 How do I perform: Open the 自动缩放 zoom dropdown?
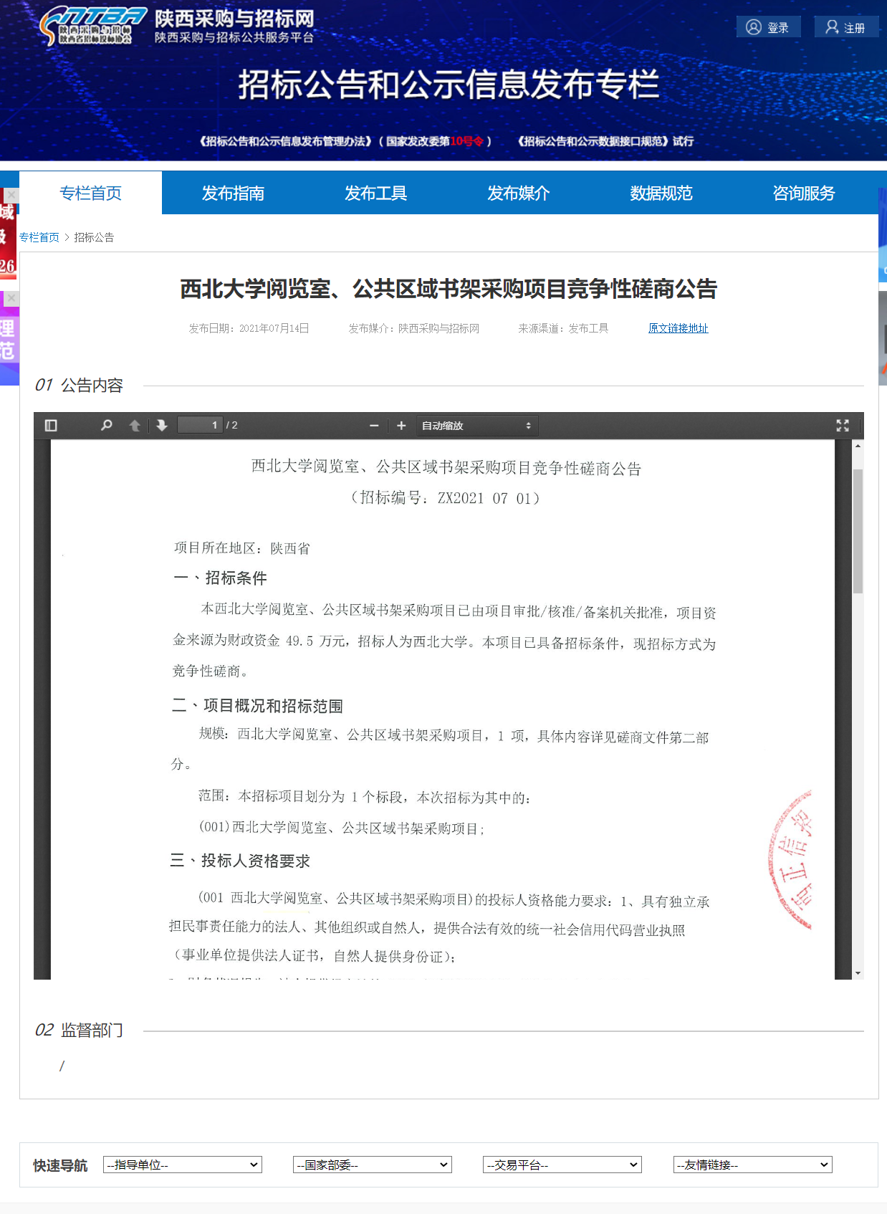pyautogui.click(x=476, y=426)
